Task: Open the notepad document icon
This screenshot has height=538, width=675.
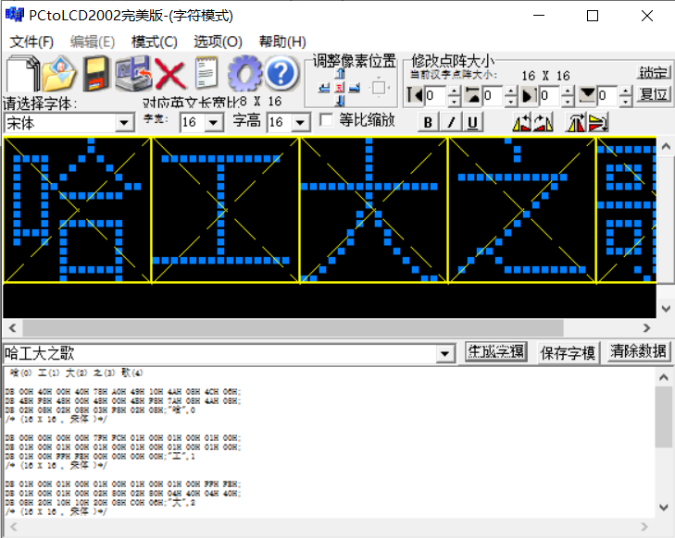Action: [x=206, y=73]
